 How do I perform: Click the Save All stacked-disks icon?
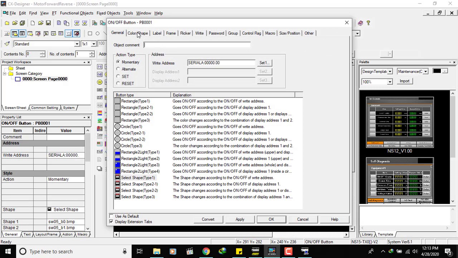point(22,23)
